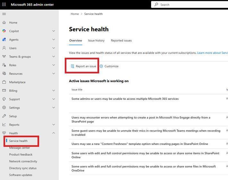Follow the Learn more about Service link

click(212, 53)
